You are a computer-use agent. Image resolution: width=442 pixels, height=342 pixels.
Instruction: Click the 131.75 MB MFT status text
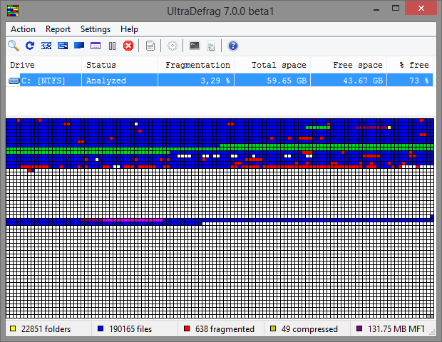tap(396, 329)
